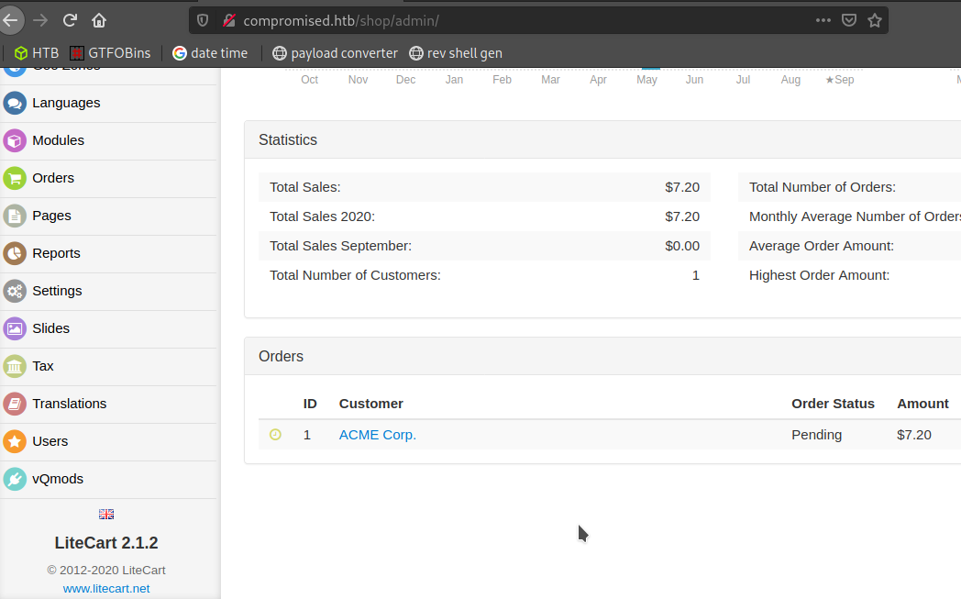Open the browser page actions ellipsis menu
The width and height of the screenshot is (961, 599).
pos(823,20)
